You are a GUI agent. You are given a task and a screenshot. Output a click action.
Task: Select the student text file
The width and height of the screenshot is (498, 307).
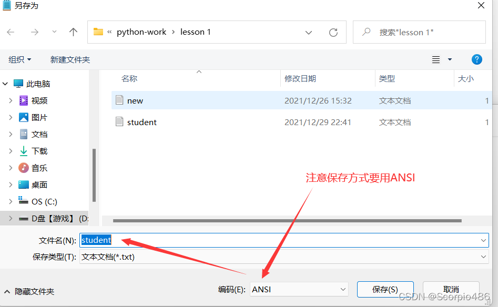tap(301, 122)
